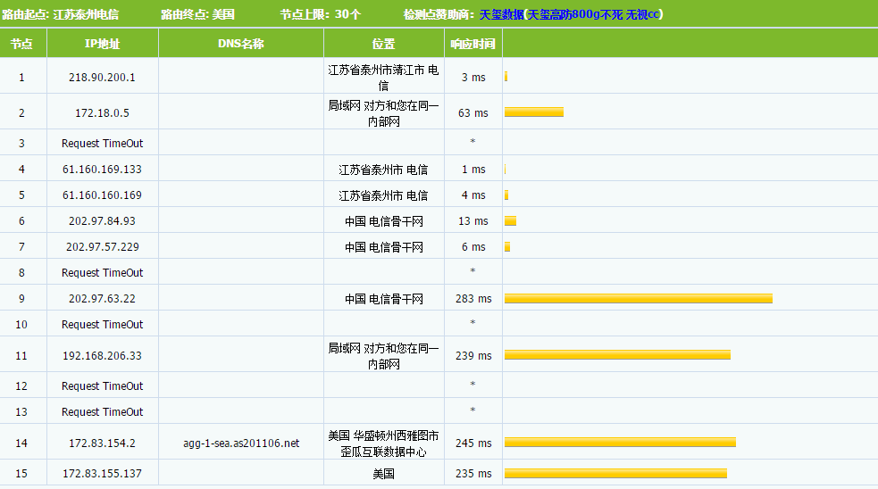Image resolution: width=878 pixels, height=489 pixels.
Task: Click the 位置 column header
Action: 383,44
